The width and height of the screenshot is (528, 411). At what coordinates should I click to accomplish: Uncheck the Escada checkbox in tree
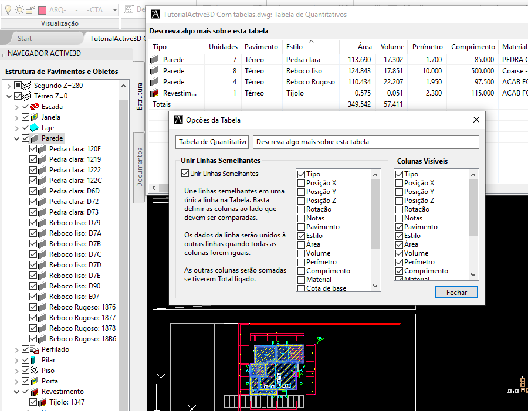click(x=25, y=107)
